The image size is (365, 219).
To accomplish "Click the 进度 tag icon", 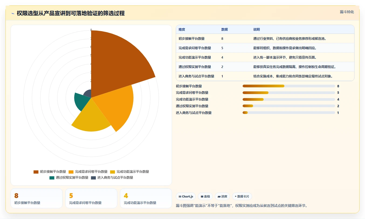I will [219, 197].
